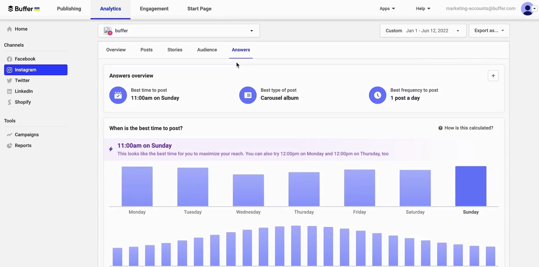The width and height of the screenshot is (539, 267).
Task: Click the Friday bar in chart
Action: (x=360, y=188)
